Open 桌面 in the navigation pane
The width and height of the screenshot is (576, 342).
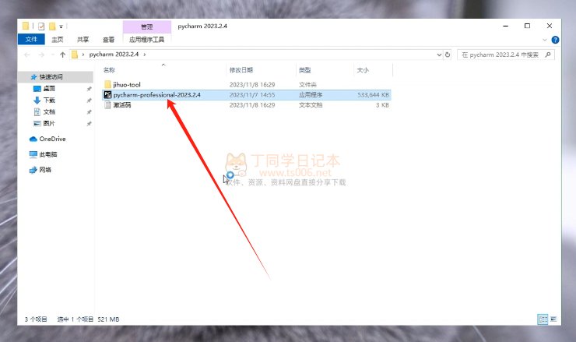[x=49, y=89]
